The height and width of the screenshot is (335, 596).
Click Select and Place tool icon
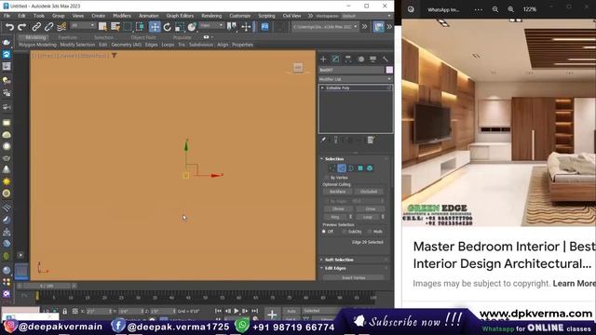coord(192,27)
